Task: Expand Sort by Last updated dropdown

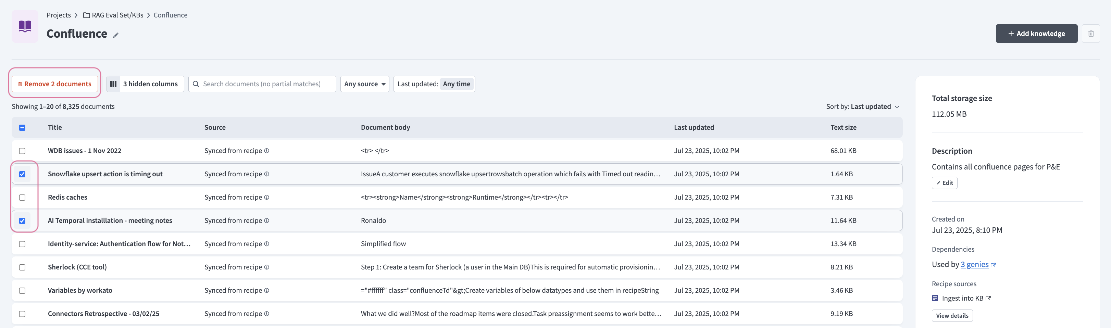Action: point(863,106)
